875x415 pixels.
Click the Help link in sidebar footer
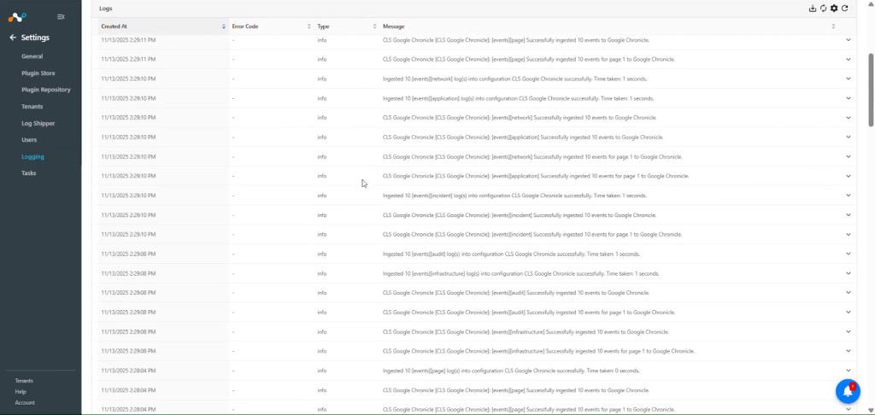click(21, 392)
